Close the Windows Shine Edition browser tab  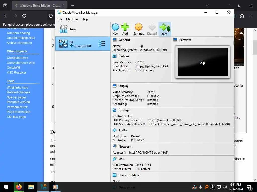(63, 5)
